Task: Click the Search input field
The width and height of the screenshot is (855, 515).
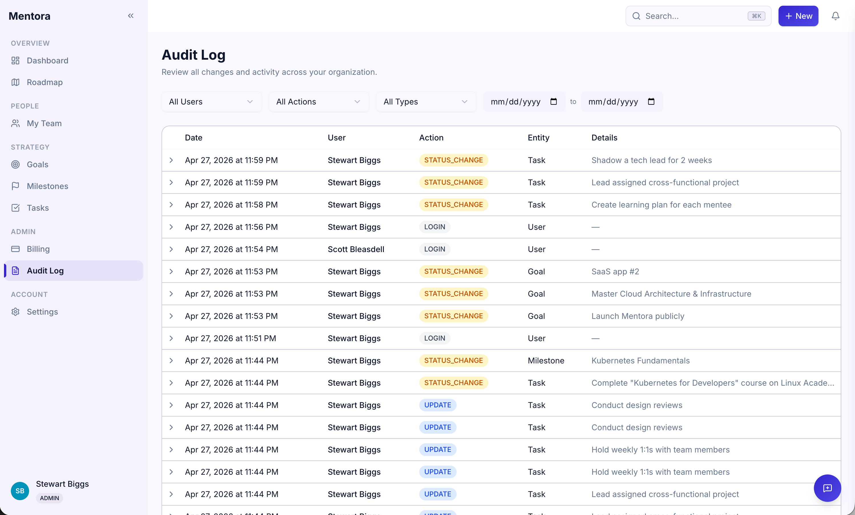Action: point(698,16)
